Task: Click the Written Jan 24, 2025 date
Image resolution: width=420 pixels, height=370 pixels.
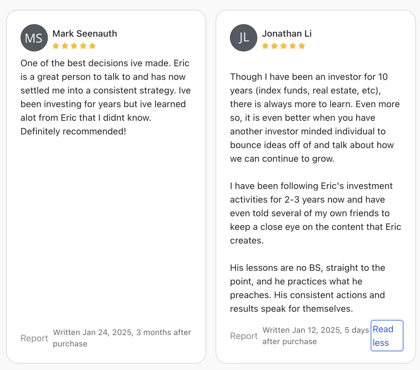Action: coord(122,338)
